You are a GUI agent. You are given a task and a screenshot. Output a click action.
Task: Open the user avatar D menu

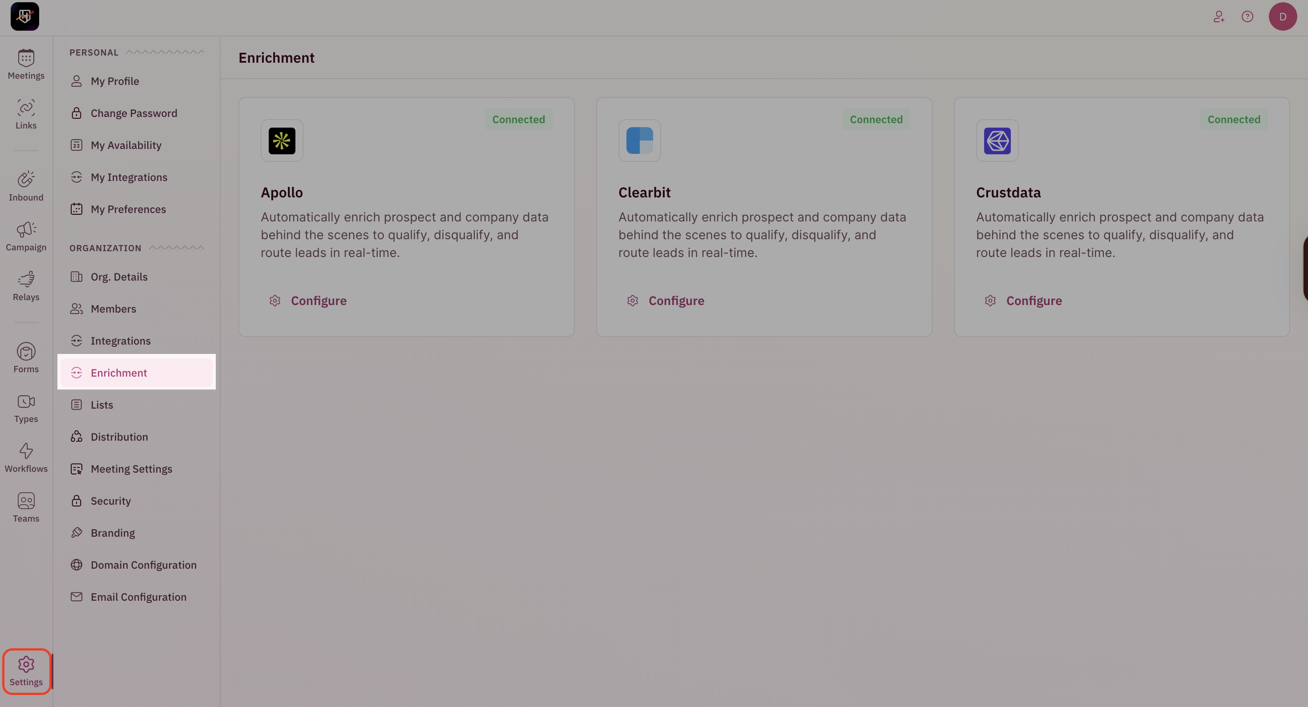point(1283,16)
